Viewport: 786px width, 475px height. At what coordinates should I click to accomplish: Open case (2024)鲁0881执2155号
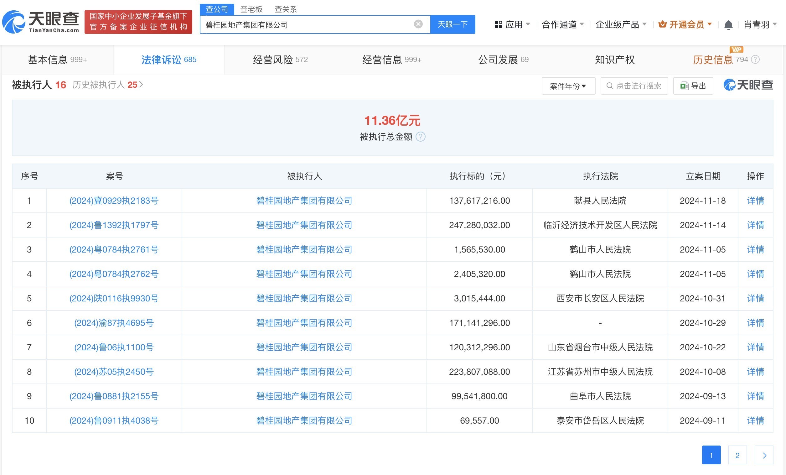point(114,396)
